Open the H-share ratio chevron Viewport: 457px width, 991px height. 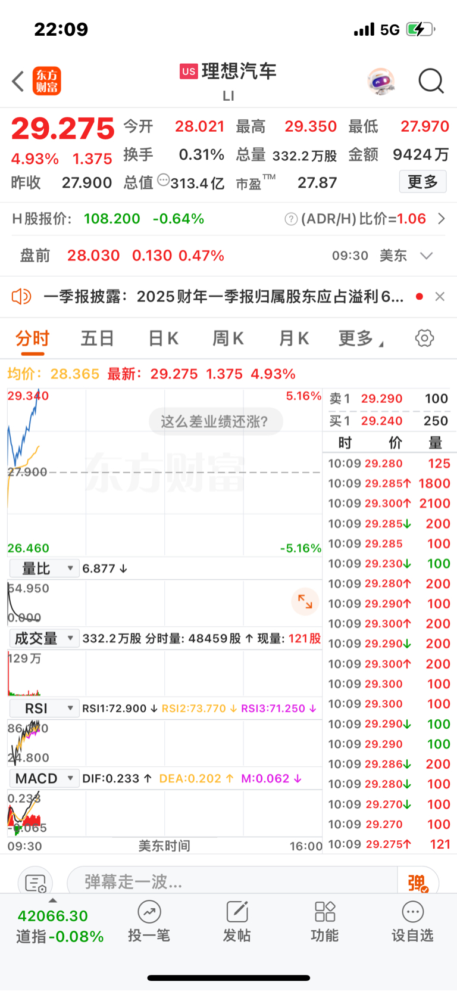(442, 219)
